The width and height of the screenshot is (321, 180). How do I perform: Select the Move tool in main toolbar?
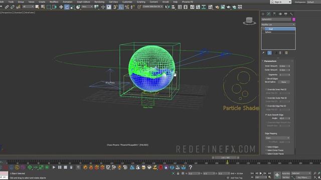click(x=61, y=7)
